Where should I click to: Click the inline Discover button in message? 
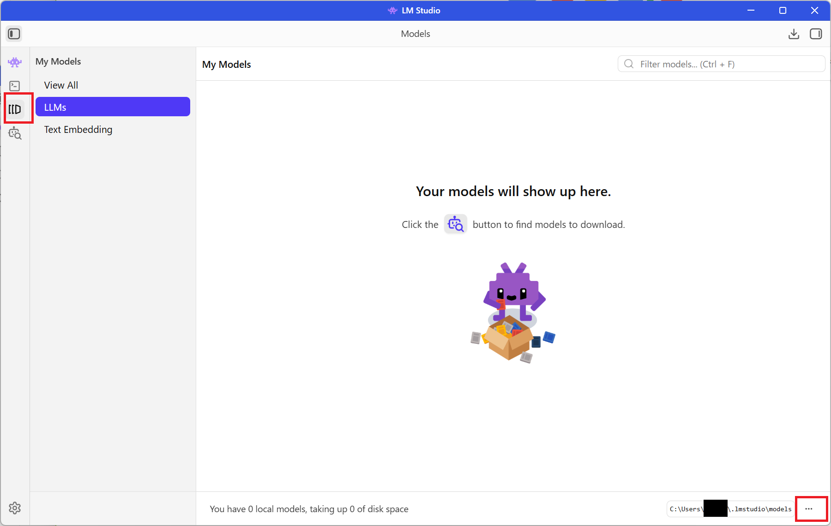pos(456,224)
